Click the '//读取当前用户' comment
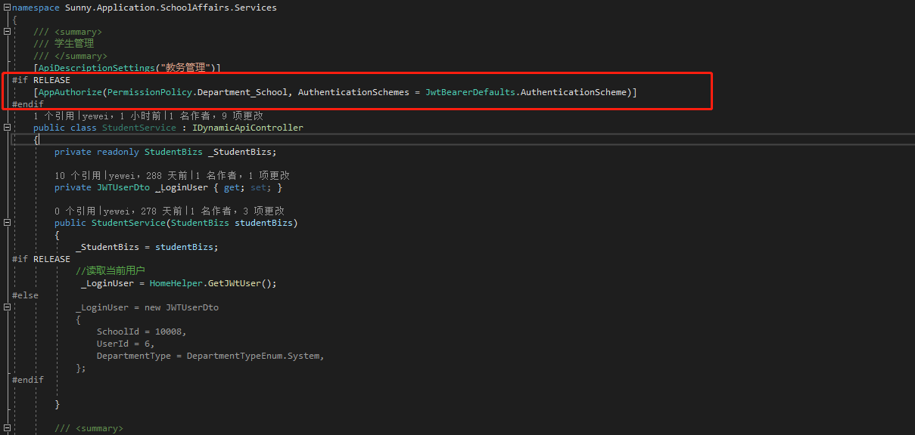The width and height of the screenshot is (915, 435). pyautogui.click(x=110, y=270)
